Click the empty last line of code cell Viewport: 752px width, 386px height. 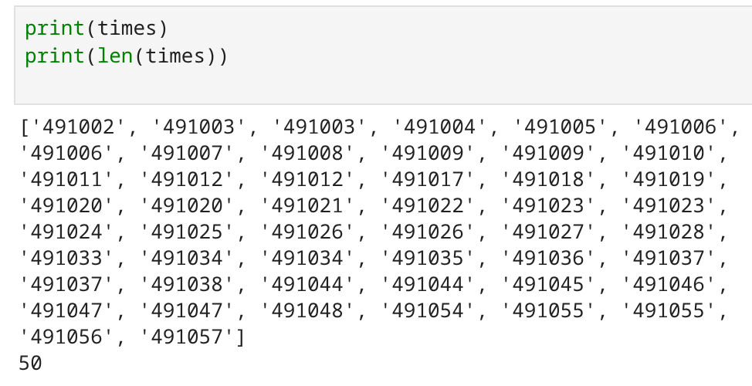(232, 83)
